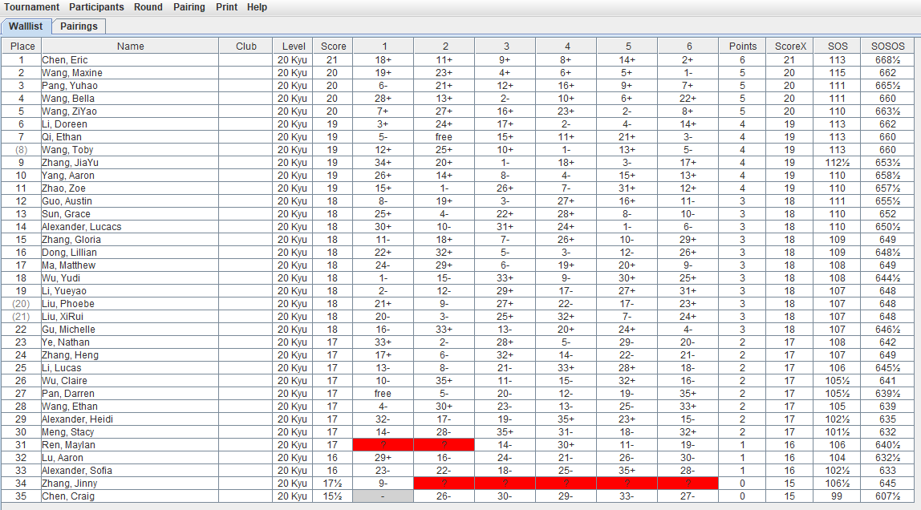This screenshot has height=510, width=921.
Task: Select the name Yang, Aaron
Action: click(x=68, y=176)
